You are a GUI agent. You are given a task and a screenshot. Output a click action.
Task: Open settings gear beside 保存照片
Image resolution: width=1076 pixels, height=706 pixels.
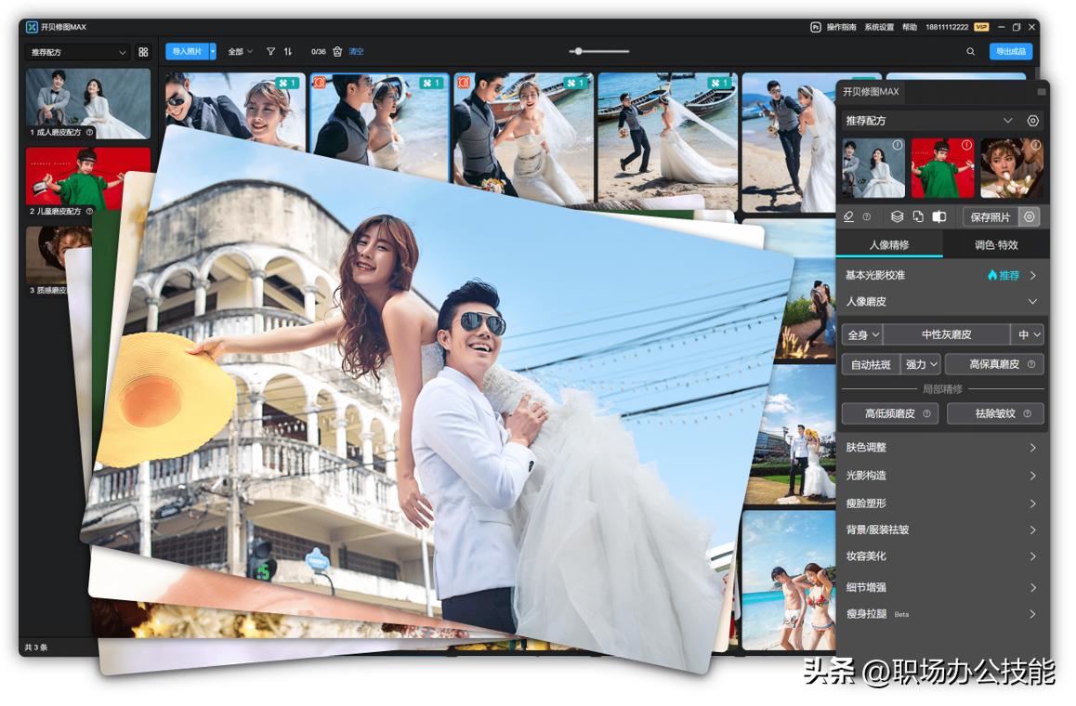[x=1029, y=216]
